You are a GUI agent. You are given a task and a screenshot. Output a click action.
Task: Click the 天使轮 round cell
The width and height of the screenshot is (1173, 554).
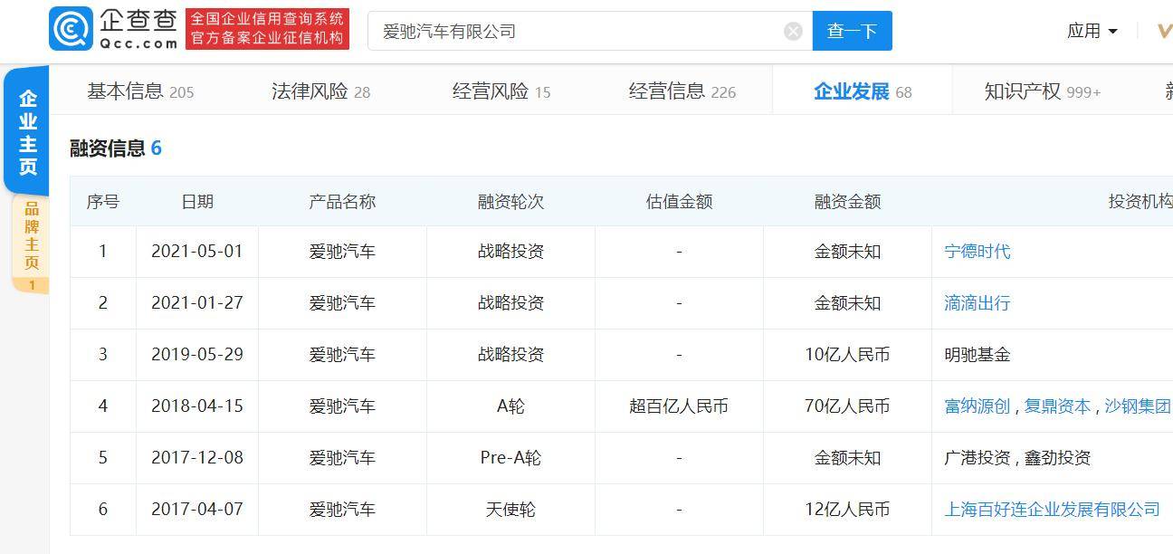(510, 510)
